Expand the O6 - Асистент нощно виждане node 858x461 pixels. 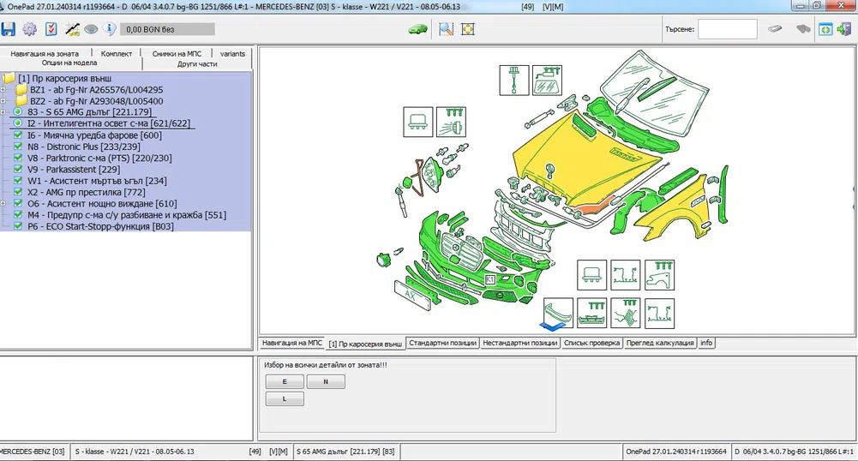pos(3,203)
